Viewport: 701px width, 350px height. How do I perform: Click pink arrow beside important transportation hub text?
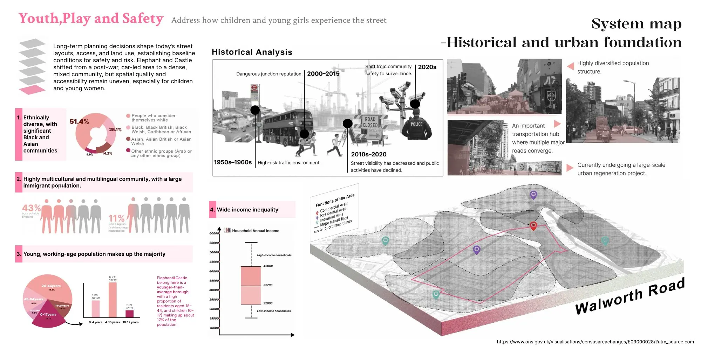coord(557,124)
